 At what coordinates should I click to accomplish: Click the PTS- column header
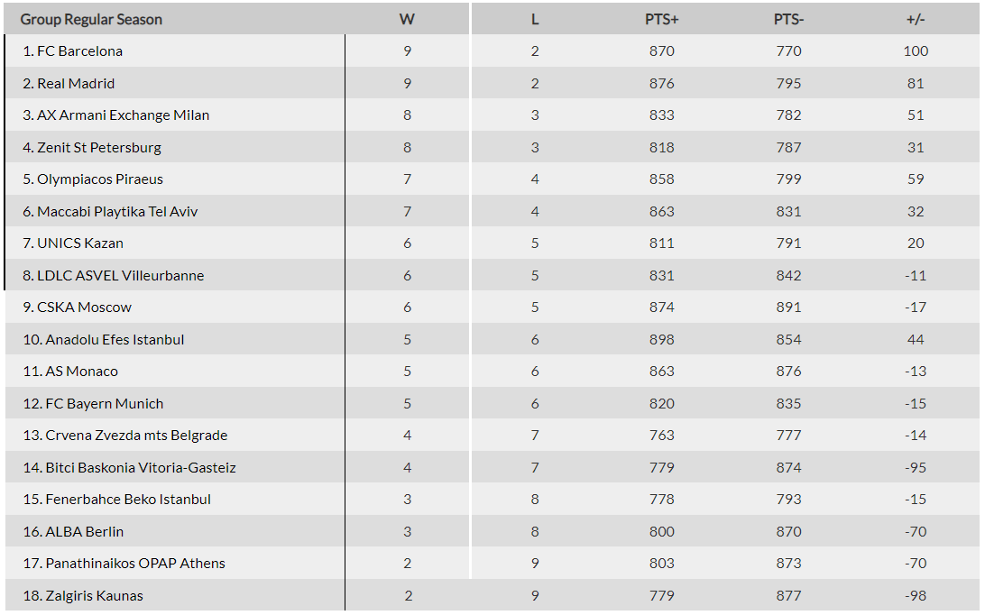(788, 20)
